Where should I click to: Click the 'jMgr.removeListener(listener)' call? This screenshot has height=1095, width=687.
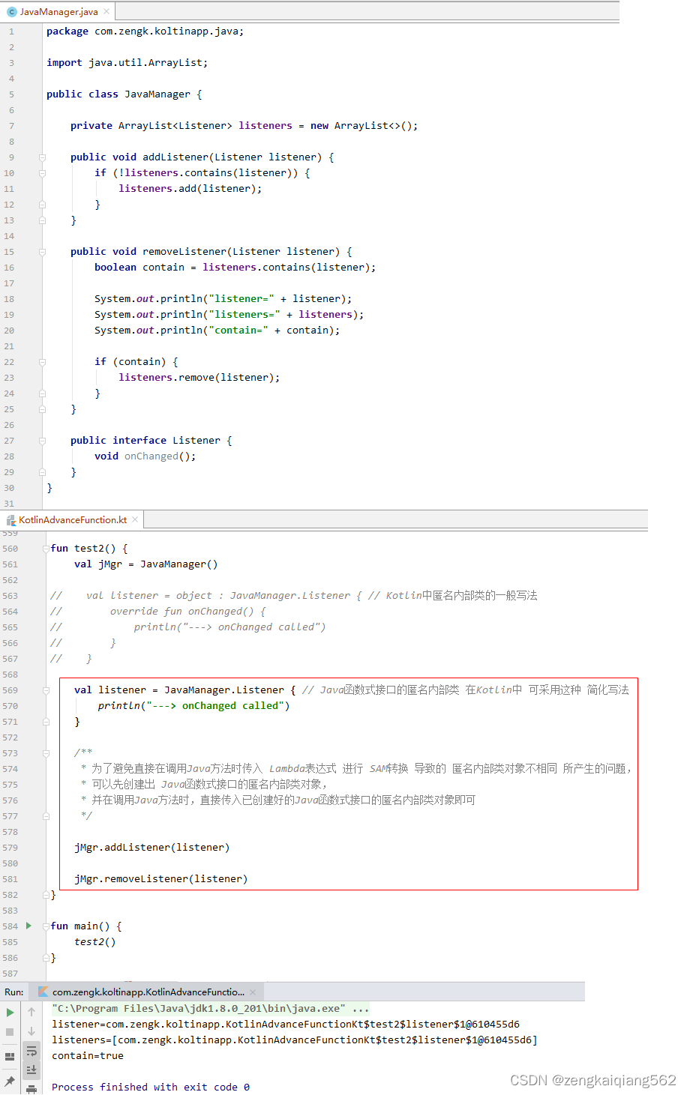[161, 879]
